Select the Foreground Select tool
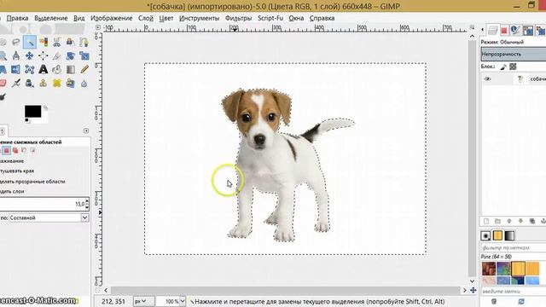 coord(70,42)
